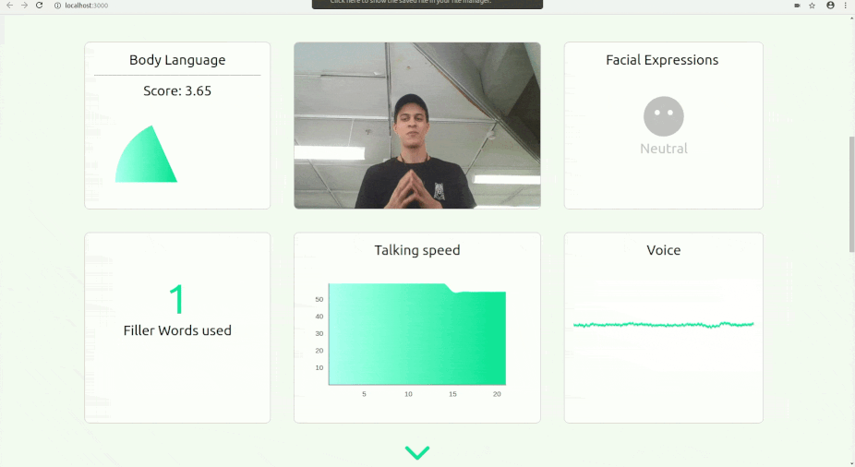Image resolution: width=855 pixels, height=467 pixels.
Task: Reload the localhost page
Action: [39, 5]
